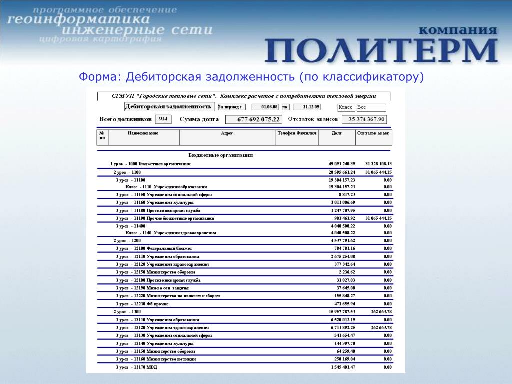The width and height of the screenshot is (512, 384).
Task: Select row 12110 Учреждения образования
Action: click(x=245, y=257)
